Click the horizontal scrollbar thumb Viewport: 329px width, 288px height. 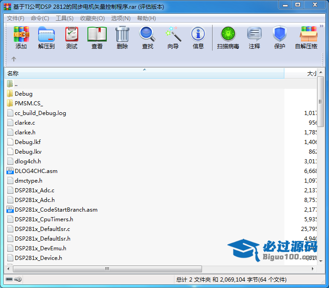point(107,269)
